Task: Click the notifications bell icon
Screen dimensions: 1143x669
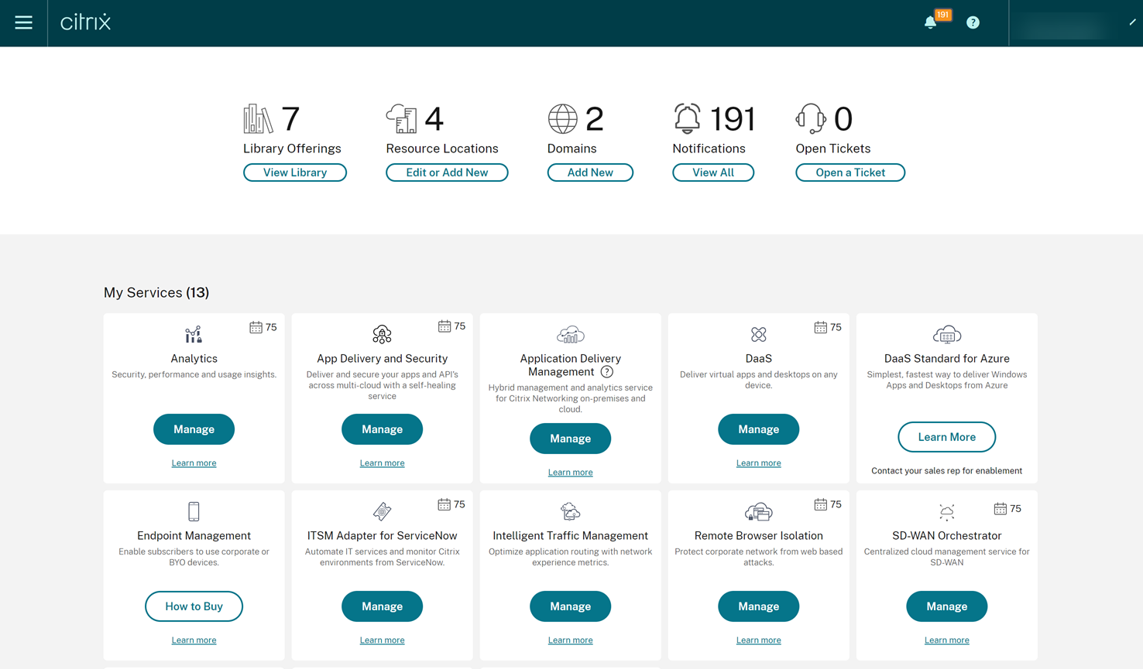Action: click(x=931, y=22)
